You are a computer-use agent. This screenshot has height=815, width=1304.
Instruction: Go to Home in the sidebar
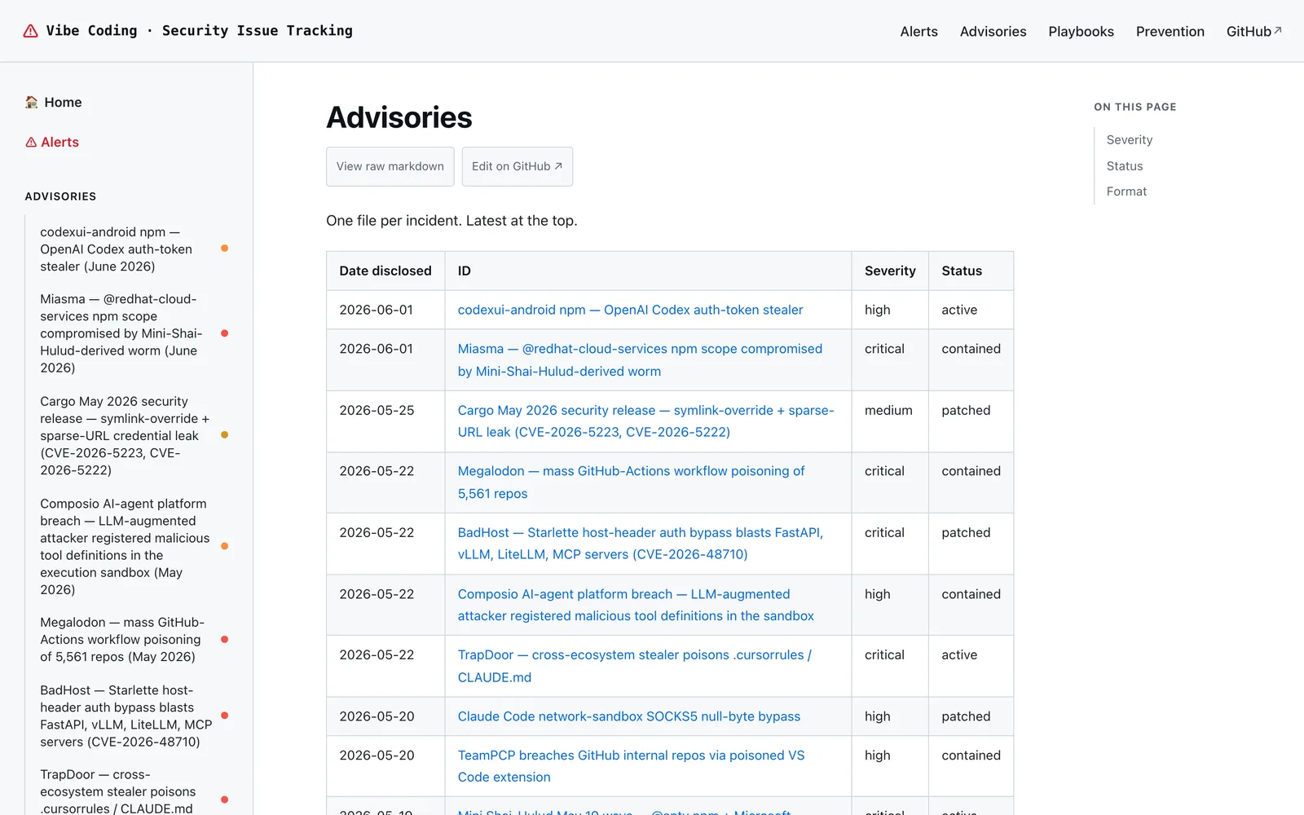pos(54,102)
